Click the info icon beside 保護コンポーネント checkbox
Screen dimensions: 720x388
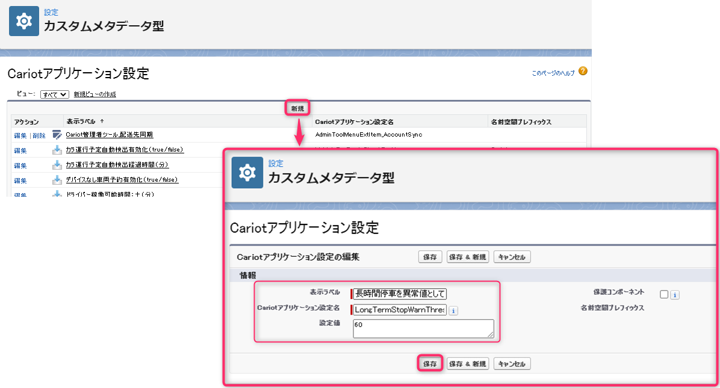click(674, 295)
